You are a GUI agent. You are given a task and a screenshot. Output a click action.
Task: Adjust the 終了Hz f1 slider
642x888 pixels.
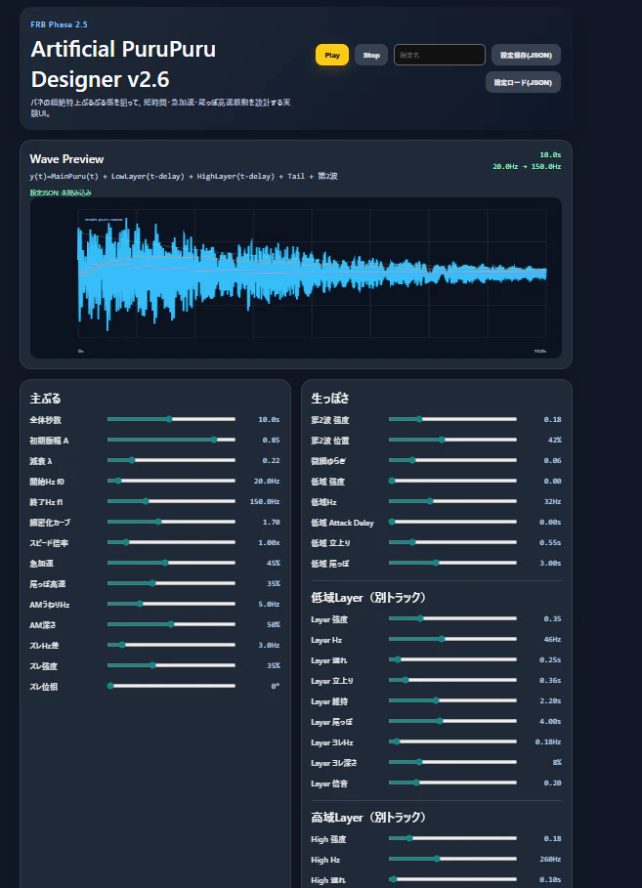click(171, 501)
